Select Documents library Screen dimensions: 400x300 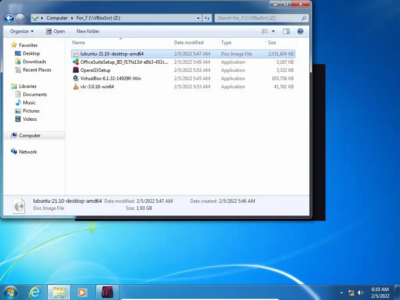35,95
